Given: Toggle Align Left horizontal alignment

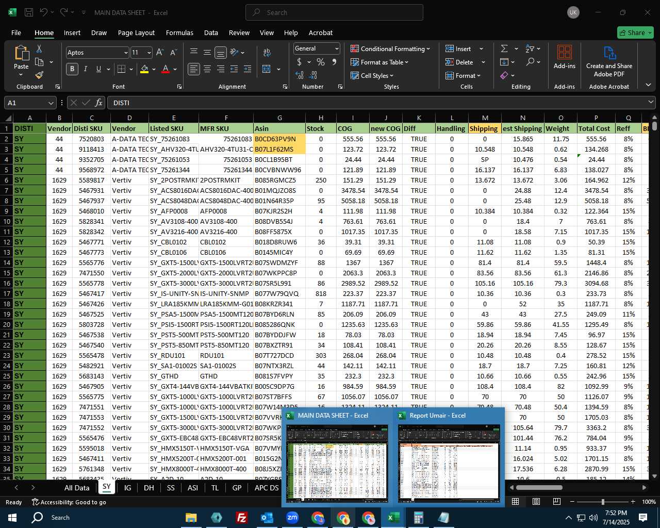Looking at the screenshot, I should tap(194, 69).
